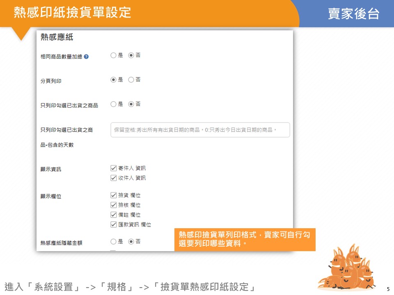Uncheck the 匯款資訊 欄位 checkbox
The image size is (394, 295).
(114, 225)
